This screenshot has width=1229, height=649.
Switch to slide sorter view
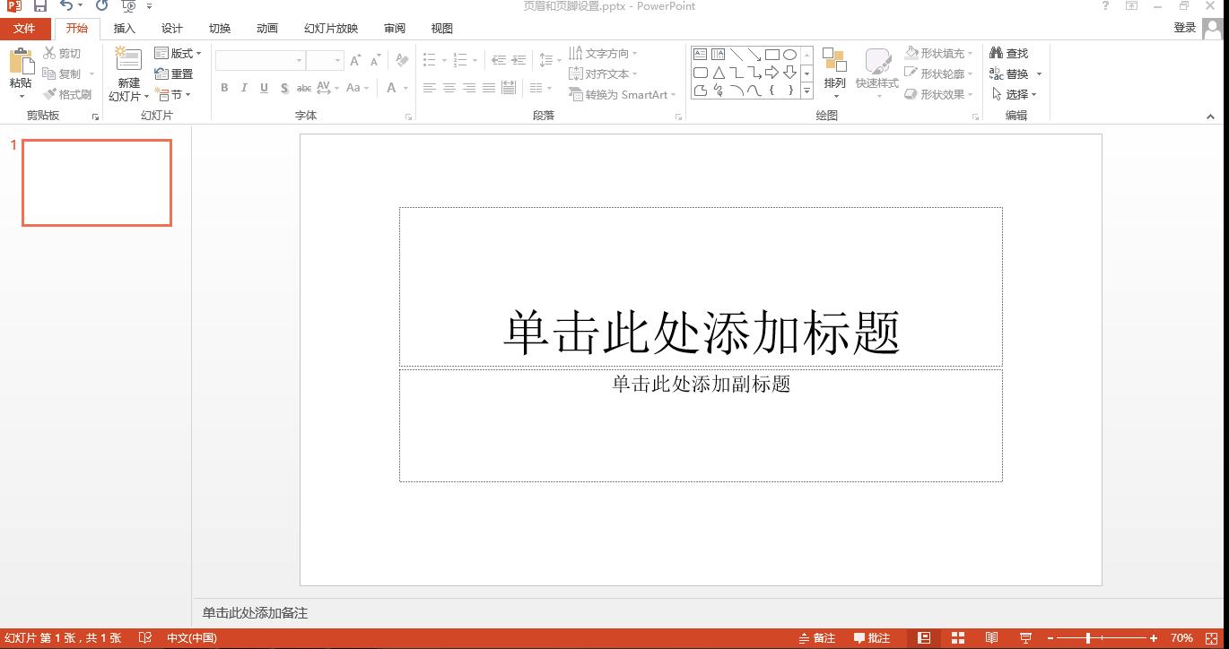[958, 638]
